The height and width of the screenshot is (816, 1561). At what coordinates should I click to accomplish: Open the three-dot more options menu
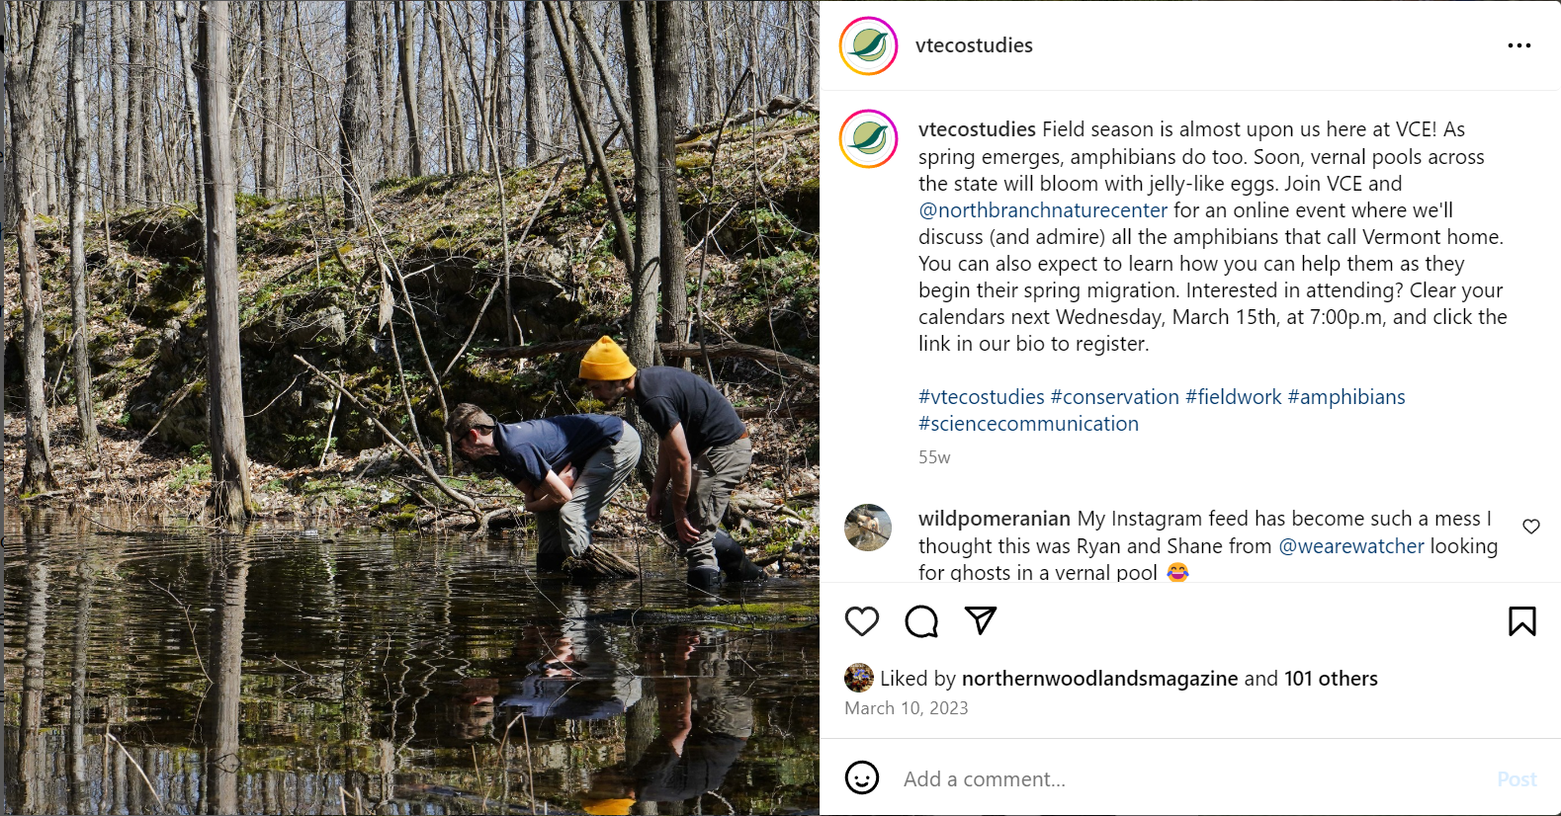1519,45
